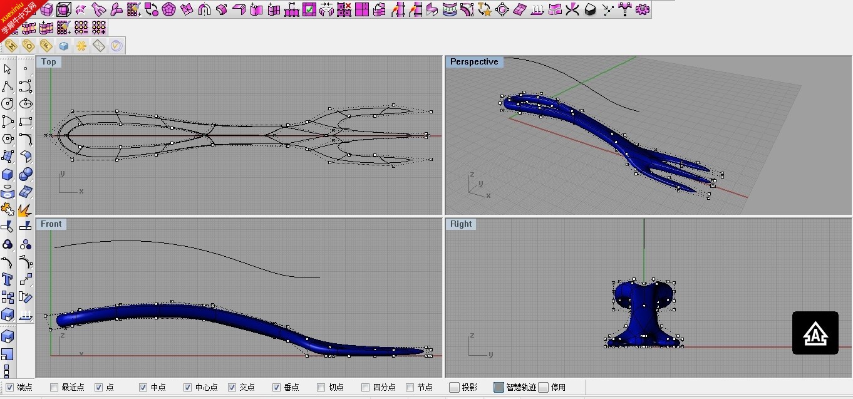Viewport: 853px width, 399px height.
Task: Enable the 投影 checkbox
Action: tap(455, 387)
